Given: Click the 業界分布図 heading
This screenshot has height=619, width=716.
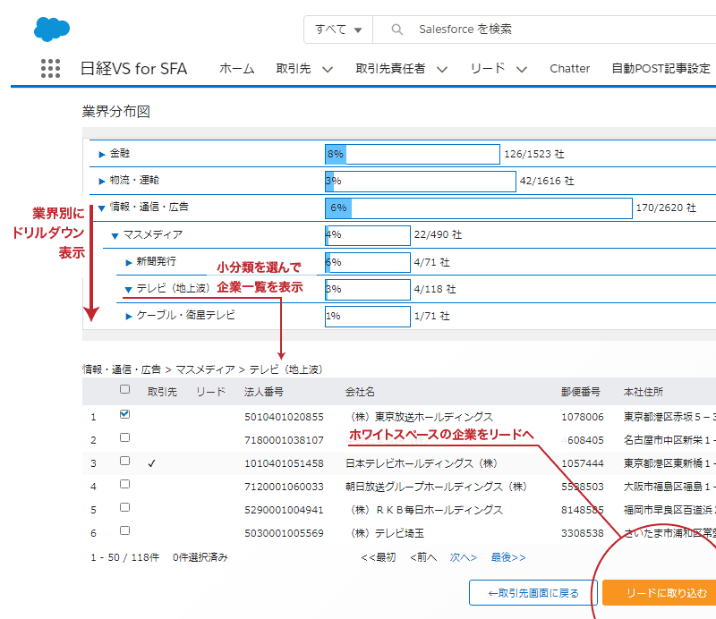Looking at the screenshot, I should pyautogui.click(x=116, y=112).
